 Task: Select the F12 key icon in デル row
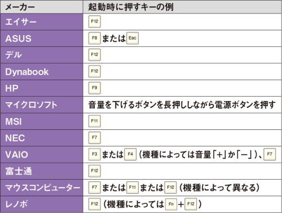click(95, 55)
